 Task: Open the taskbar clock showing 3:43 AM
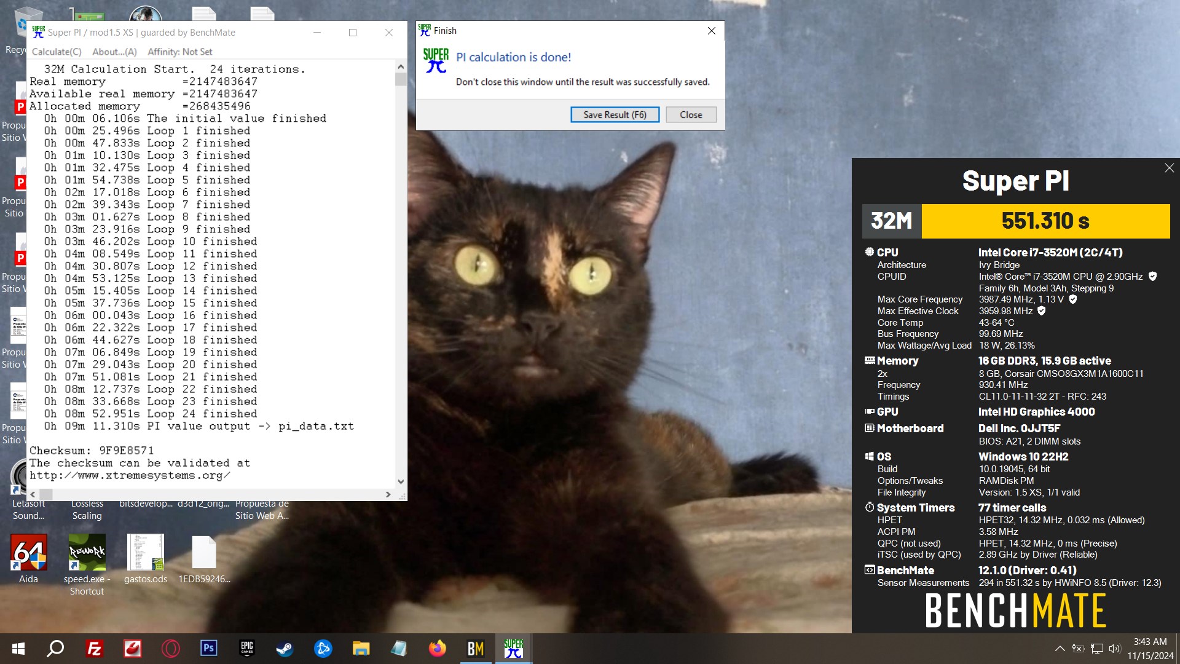click(x=1150, y=649)
